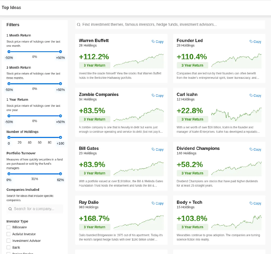Image resolution: width=271 pixels, height=254 pixels.
Task: Click the +168.7% return figure
Action: (94, 218)
